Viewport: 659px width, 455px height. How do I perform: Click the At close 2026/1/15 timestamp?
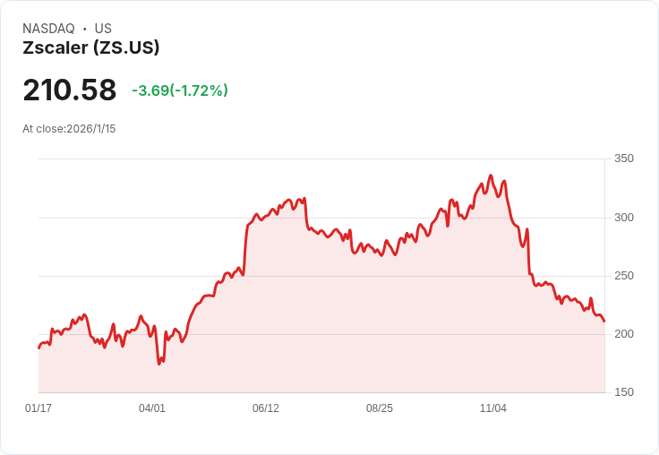point(69,129)
